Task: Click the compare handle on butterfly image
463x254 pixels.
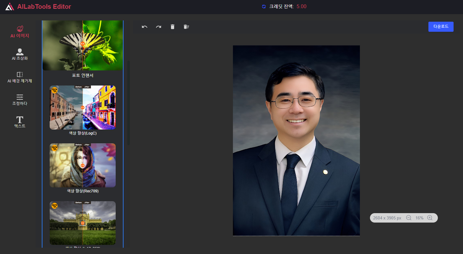Action: [83, 44]
